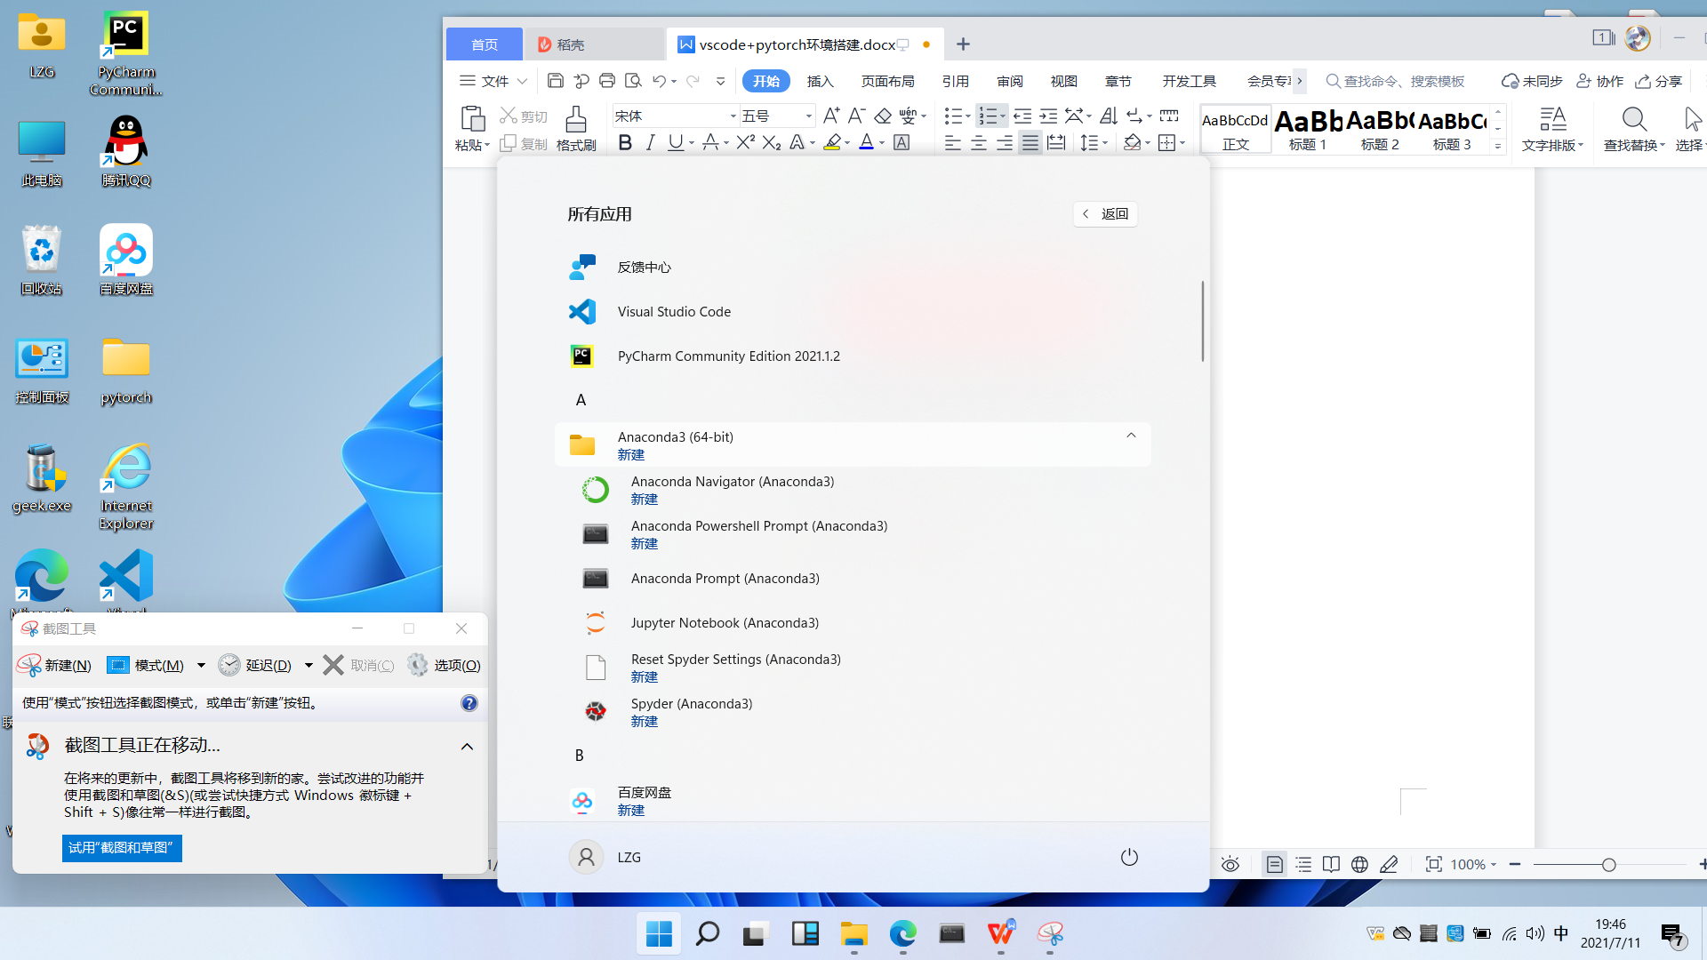The height and width of the screenshot is (960, 1707).
Task: Click the help question mark in Snipping Tool
Action: coord(469,703)
